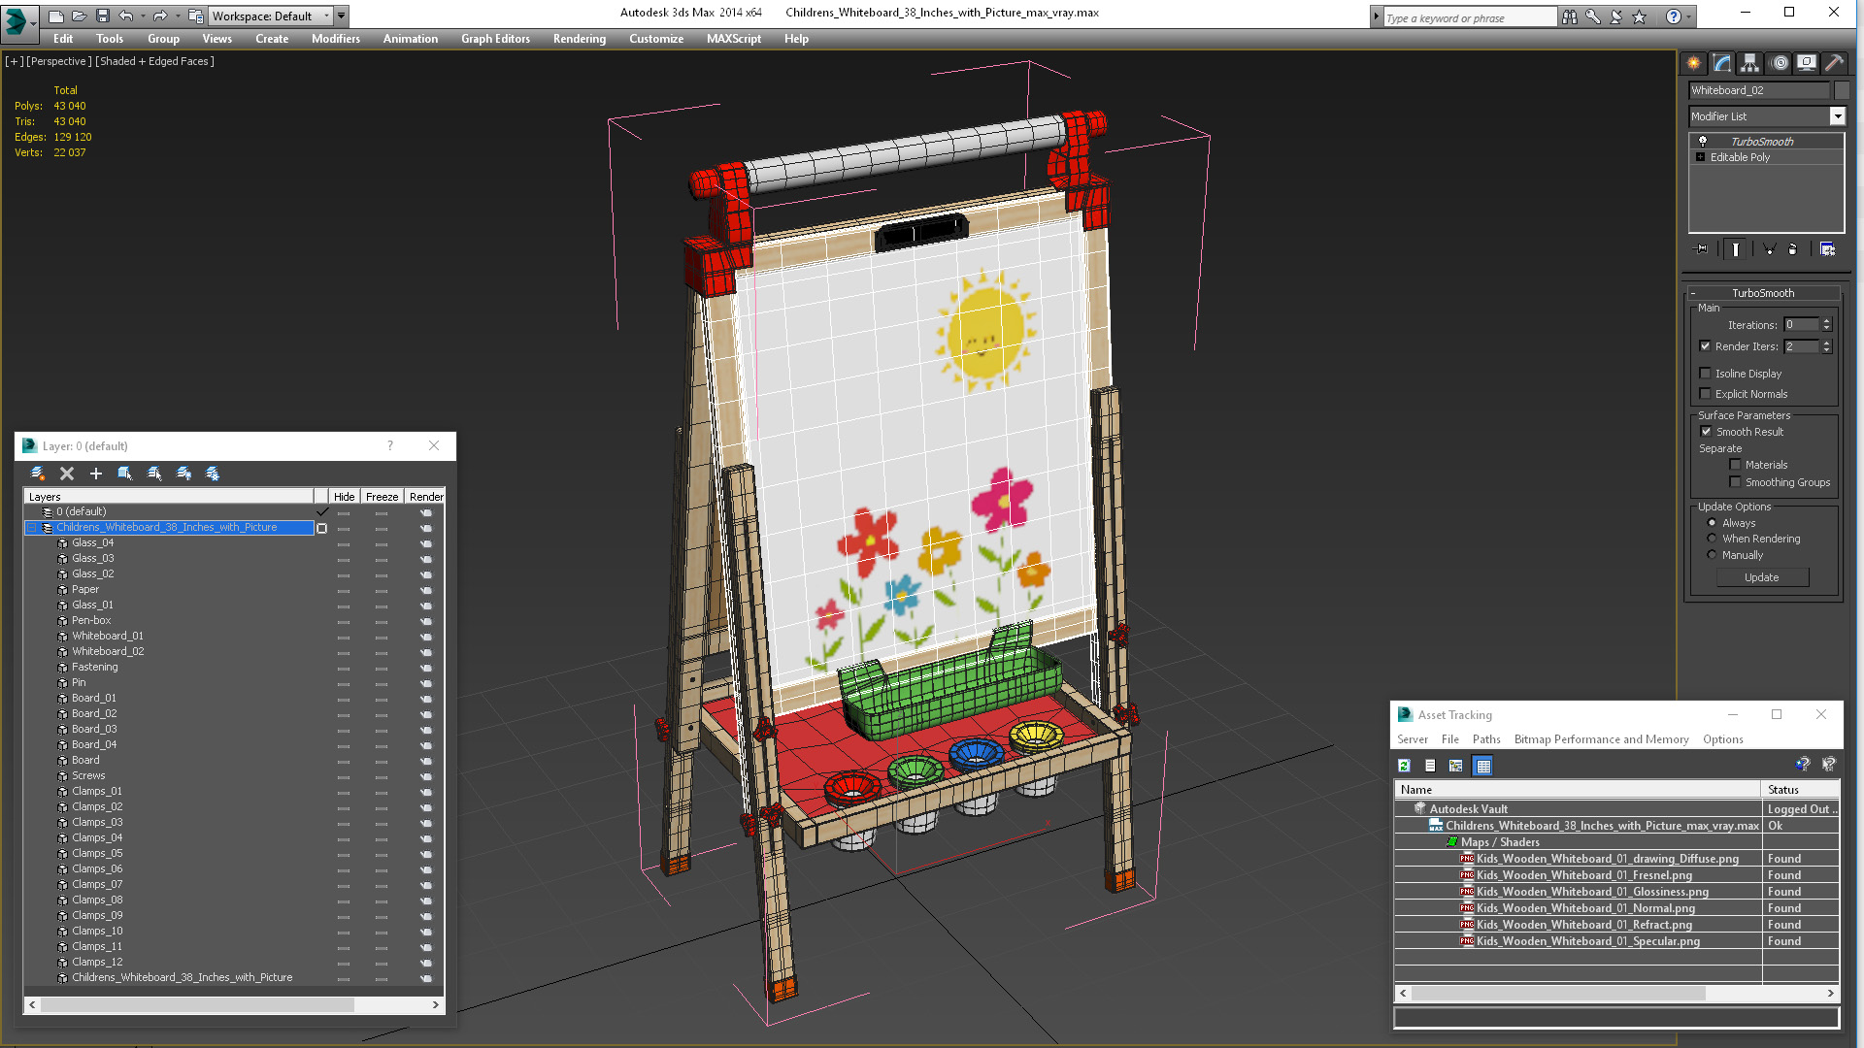Enable Separate by Materials checkbox
Screen dimensions: 1864x1048
[1735, 465]
